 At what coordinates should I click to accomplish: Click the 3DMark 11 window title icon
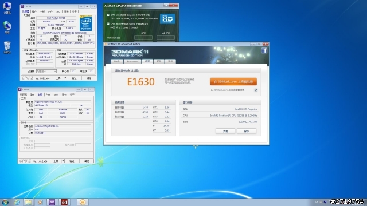click(106, 44)
